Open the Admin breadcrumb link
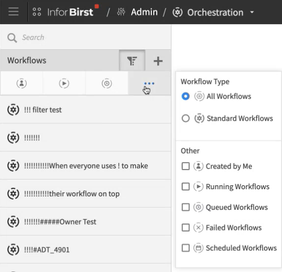This screenshot has height=272, width=282. point(144,12)
